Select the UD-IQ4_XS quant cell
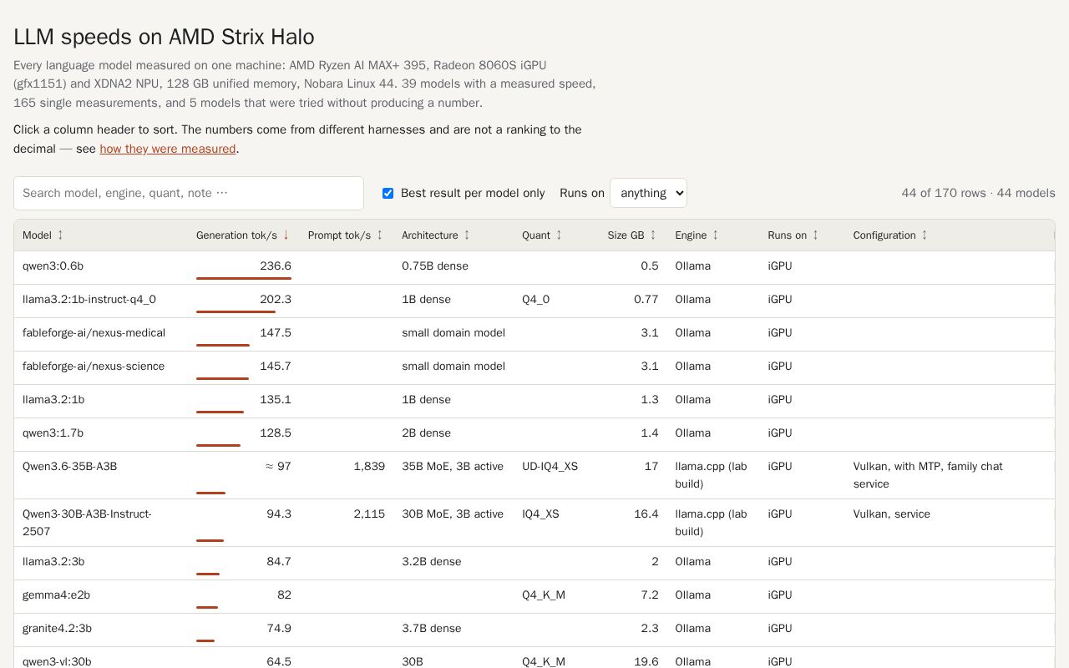The width and height of the screenshot is (1069, 668). click(x=550, y=467)
